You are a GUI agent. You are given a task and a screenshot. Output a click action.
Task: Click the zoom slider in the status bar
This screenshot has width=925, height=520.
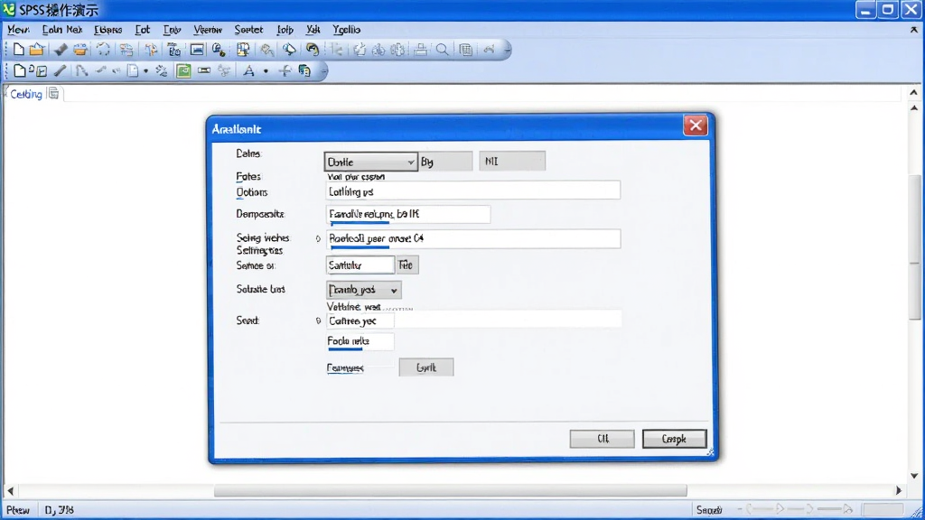[800, 509]
